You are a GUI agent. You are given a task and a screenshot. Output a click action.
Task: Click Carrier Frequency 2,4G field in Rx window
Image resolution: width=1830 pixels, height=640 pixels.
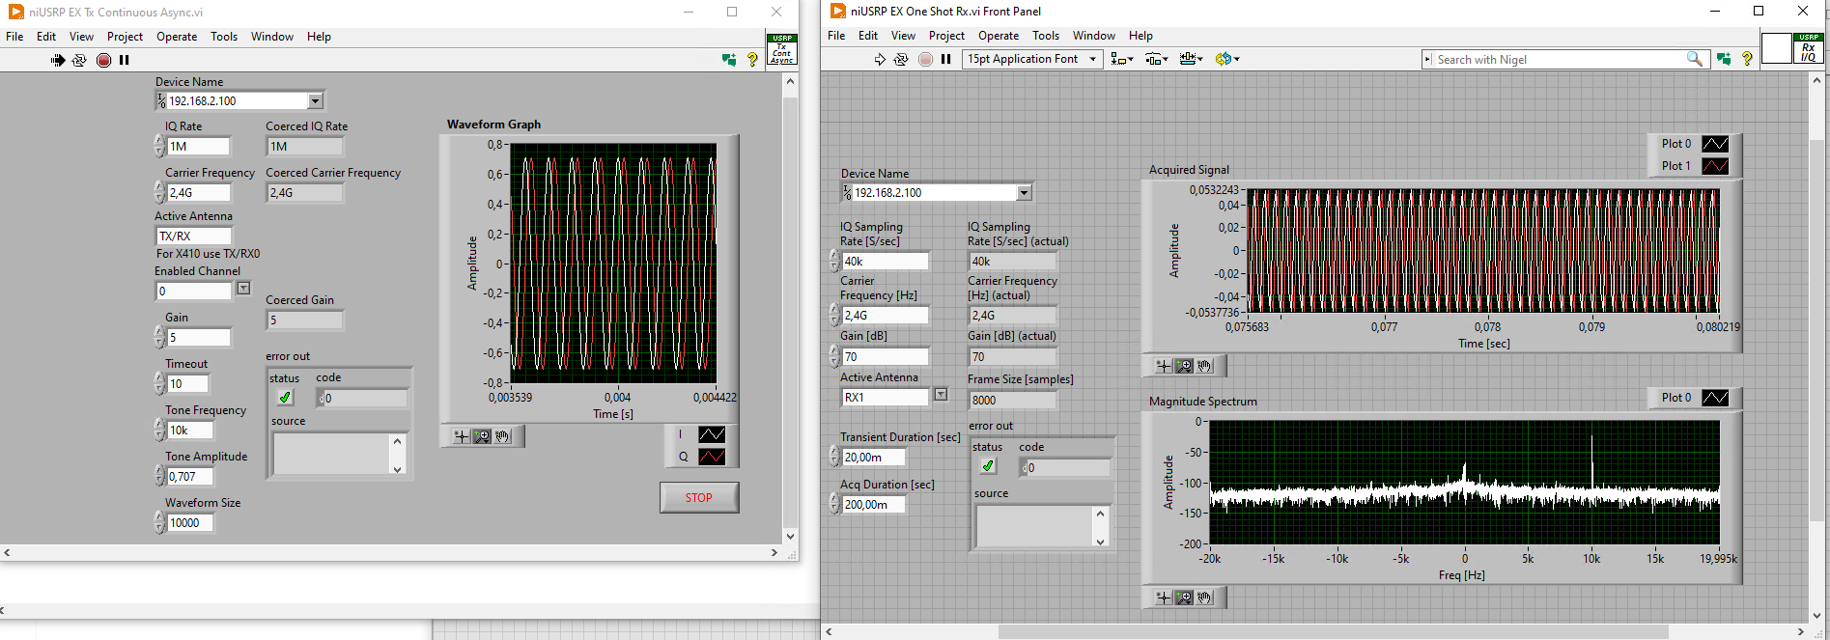coord(885,316)
